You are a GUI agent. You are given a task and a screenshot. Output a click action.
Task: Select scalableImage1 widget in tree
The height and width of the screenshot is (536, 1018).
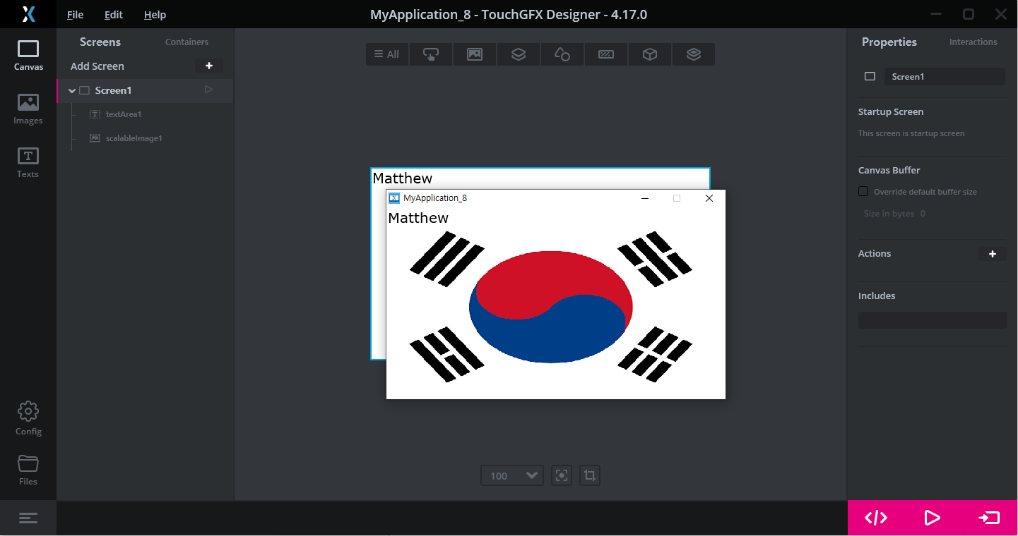pos(134,138)
